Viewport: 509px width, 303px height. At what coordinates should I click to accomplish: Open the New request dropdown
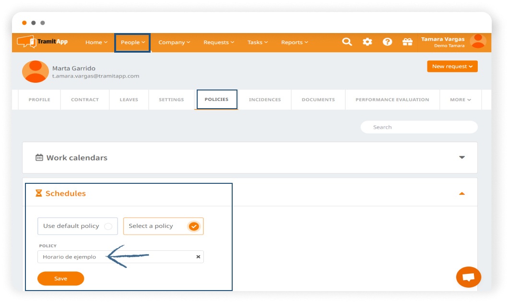(452, 67)
